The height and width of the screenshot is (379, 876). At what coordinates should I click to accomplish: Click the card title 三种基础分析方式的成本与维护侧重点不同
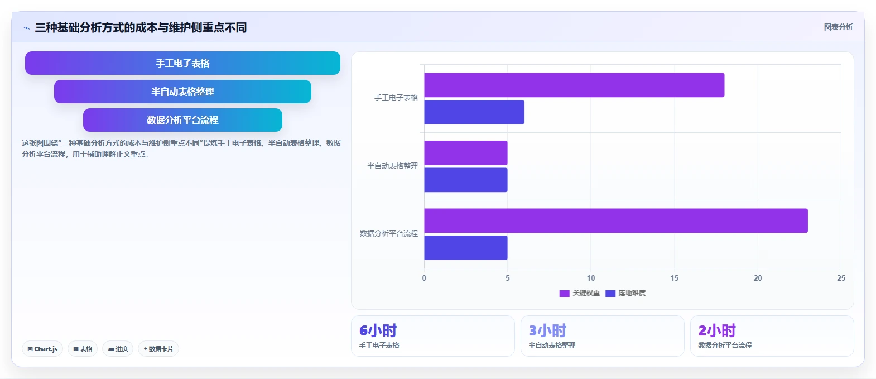coord(141,27)
